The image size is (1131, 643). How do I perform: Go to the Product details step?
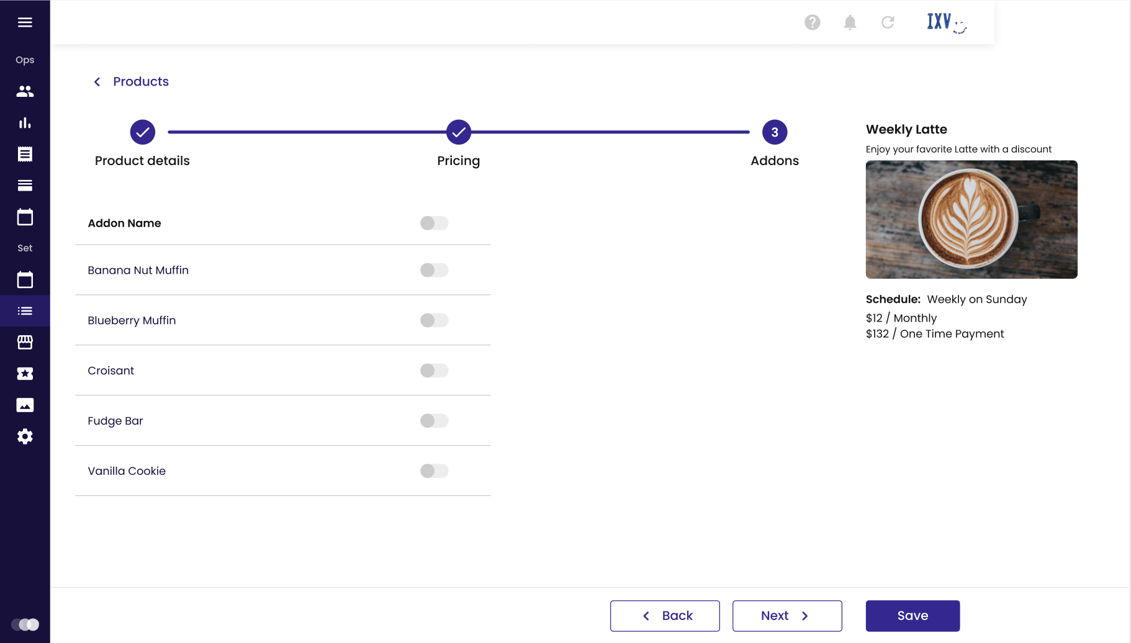tap(143, 132)
